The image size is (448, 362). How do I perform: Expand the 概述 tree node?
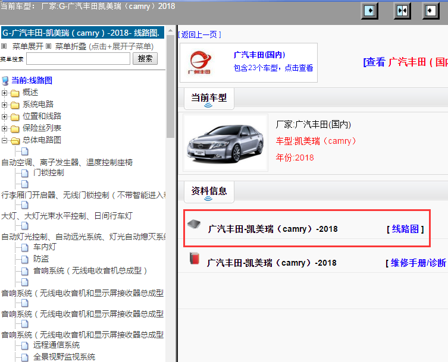pos(4,93)
